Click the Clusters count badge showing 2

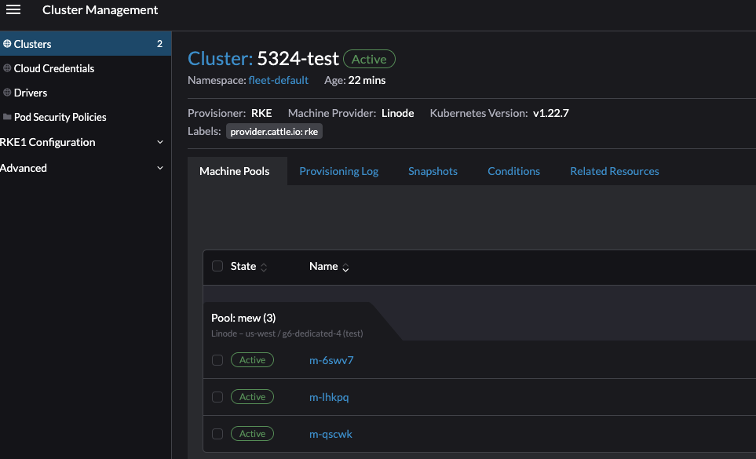click(159, 43)
